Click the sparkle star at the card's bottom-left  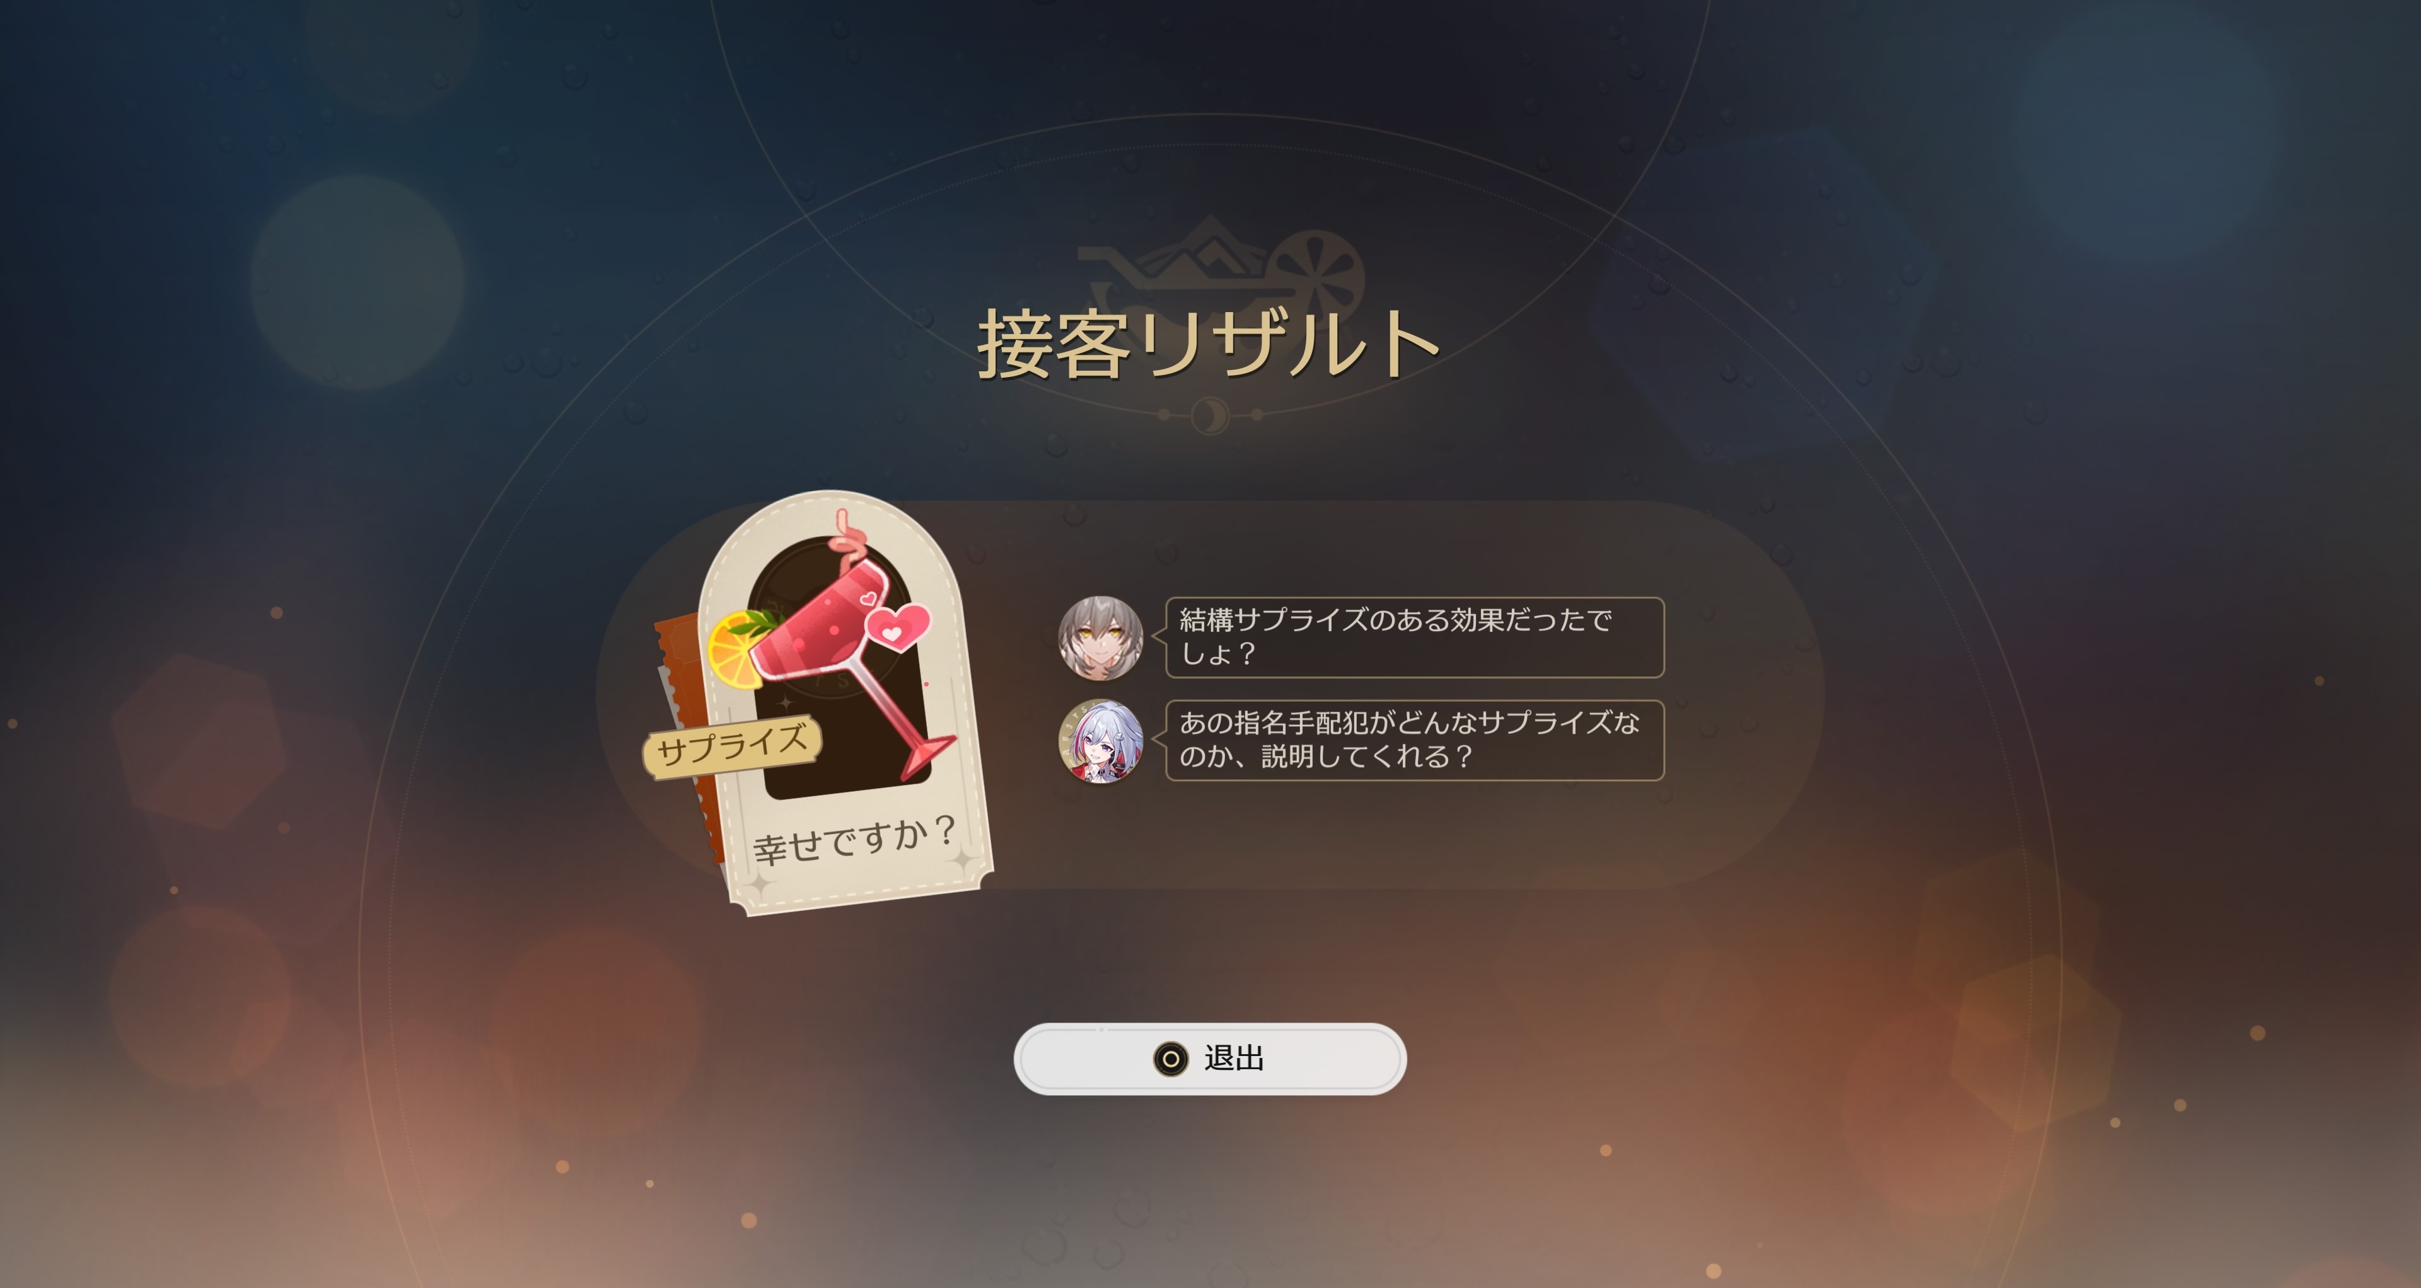coord(759,886)
